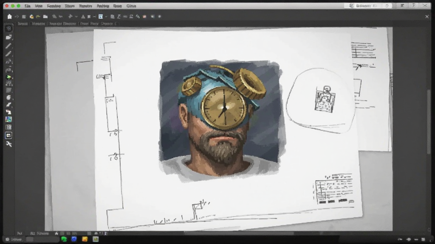
Task: Click the horizontal scrollbar below the canvas
Action: (239, 233)
